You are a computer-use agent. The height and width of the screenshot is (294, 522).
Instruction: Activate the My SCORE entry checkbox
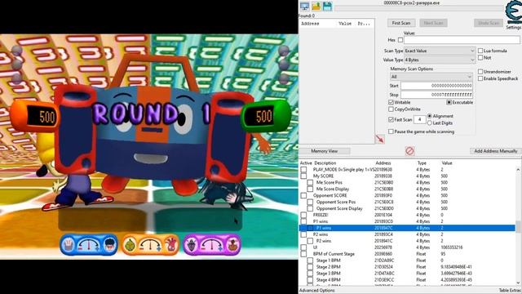(303, 176)
